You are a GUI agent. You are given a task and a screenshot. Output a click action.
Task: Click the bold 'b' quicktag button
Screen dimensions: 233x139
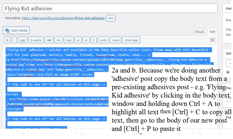pyautogui.click(x=7, y=40)
